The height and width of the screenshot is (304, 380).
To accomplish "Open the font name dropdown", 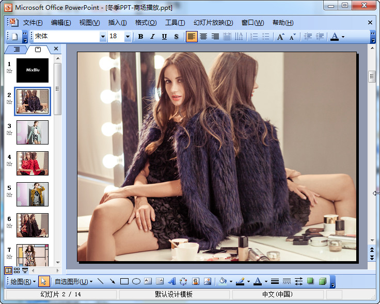I will coord(103,37).
